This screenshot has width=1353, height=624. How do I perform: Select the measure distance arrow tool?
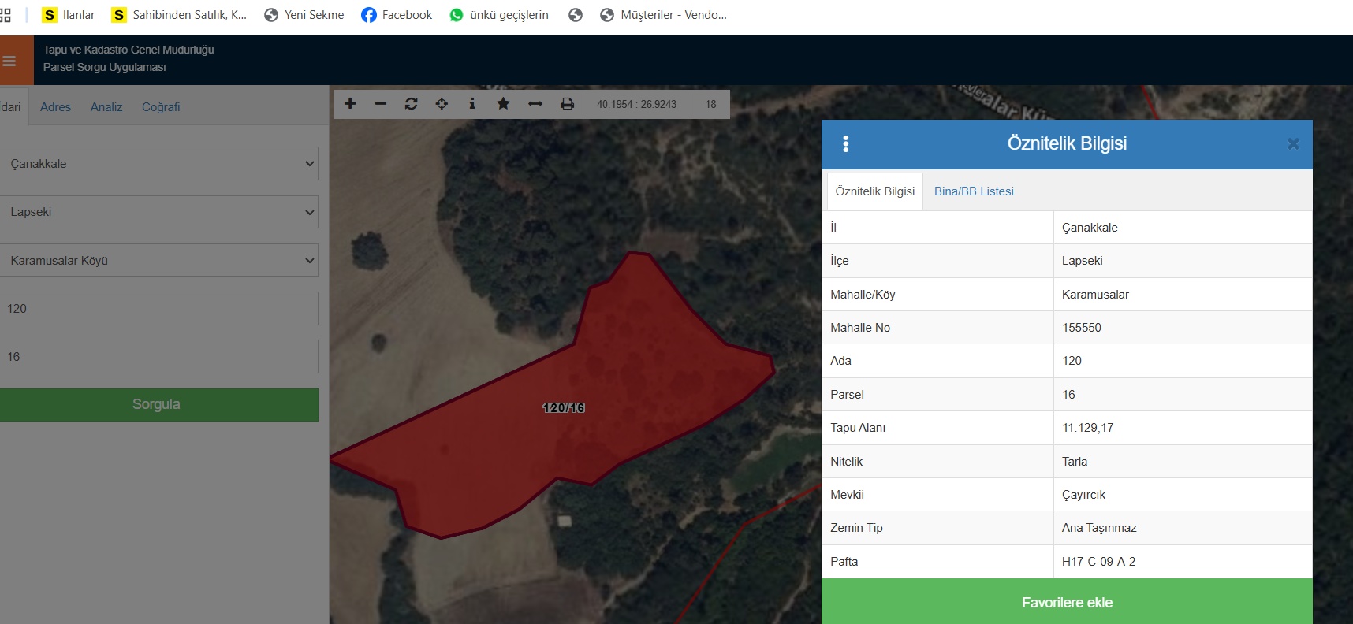click(x=535, y=104)
